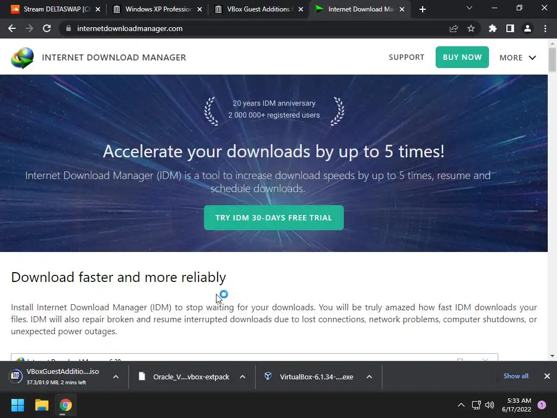Open the tab search dropdown
Image resolution: width=557 pixels, height=418 pixels.
point(469,8)
